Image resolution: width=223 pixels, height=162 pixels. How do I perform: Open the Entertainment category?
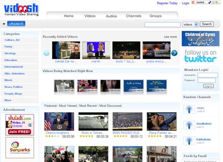tap(14, 67)
